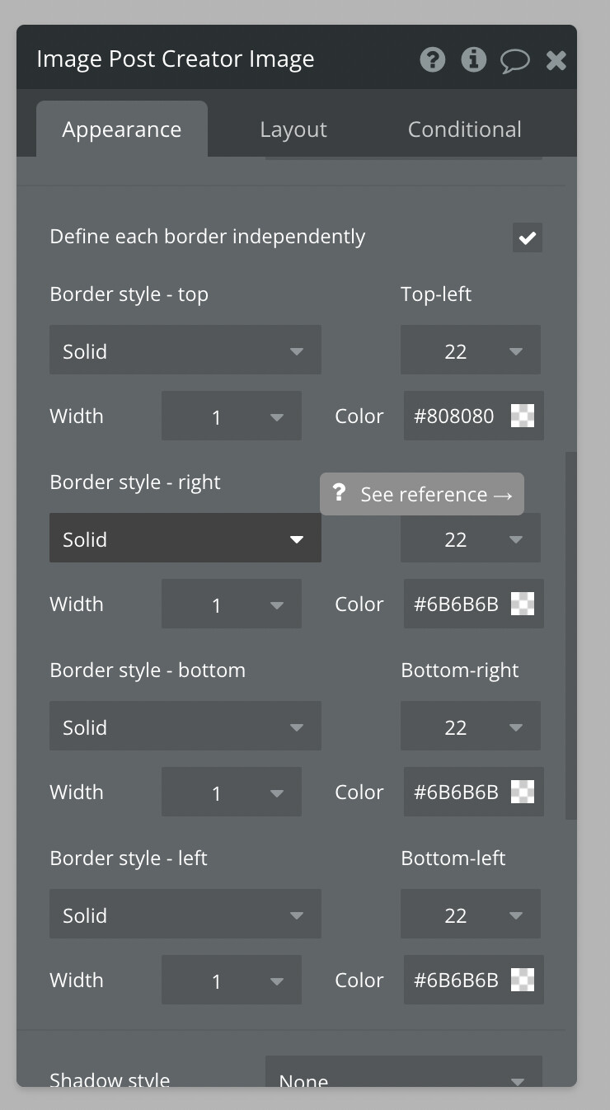610x1110 pixels.
Task: Follow the See reference link
Action: pos(436,494)
